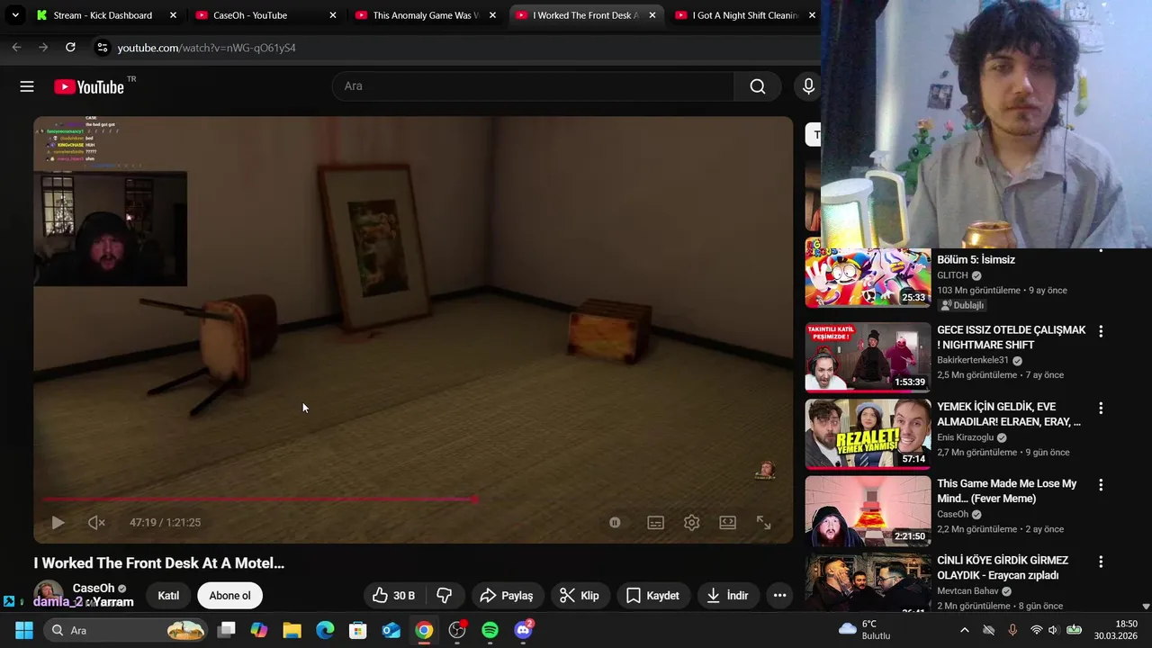This screenshot has height=648, width=1152.
Task: Open the player settings gear
Action: [x=691, y=522]
